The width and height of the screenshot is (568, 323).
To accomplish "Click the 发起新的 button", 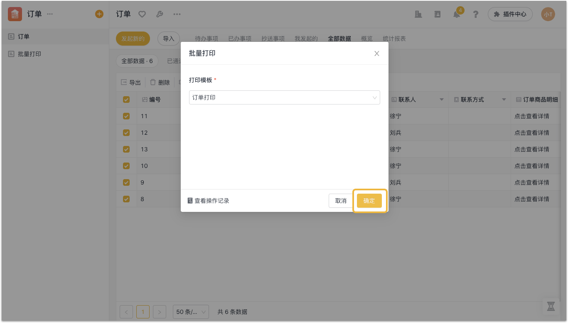I will coord(133,39).
